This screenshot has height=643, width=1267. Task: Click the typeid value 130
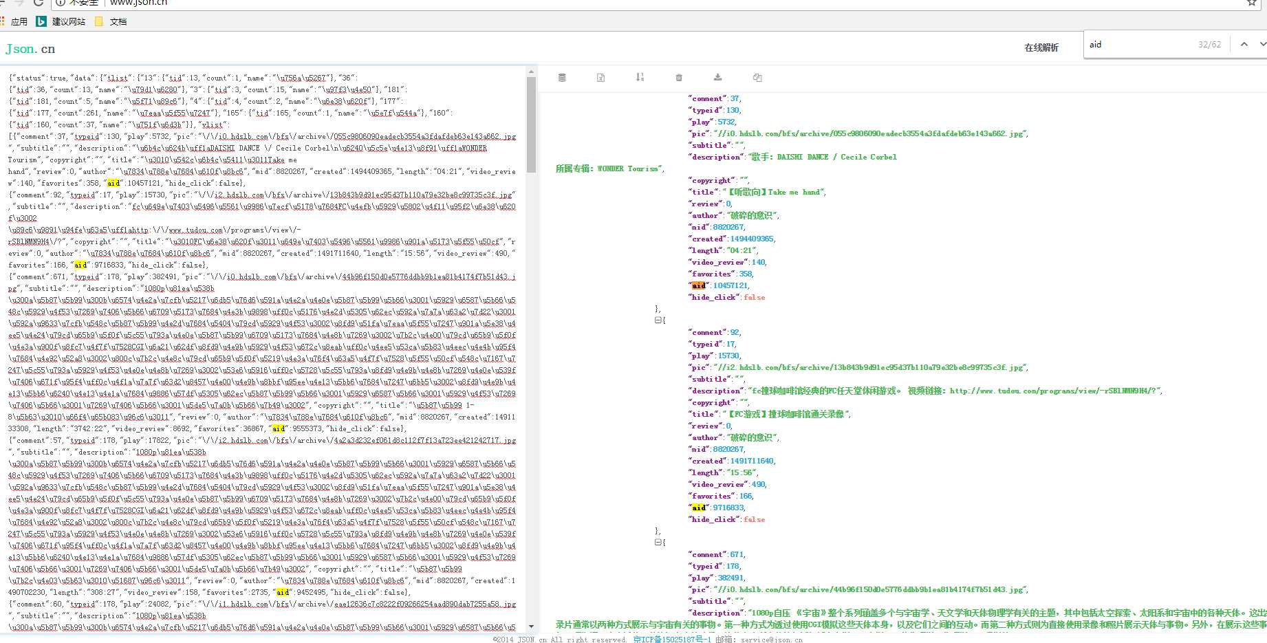(733, 110)
